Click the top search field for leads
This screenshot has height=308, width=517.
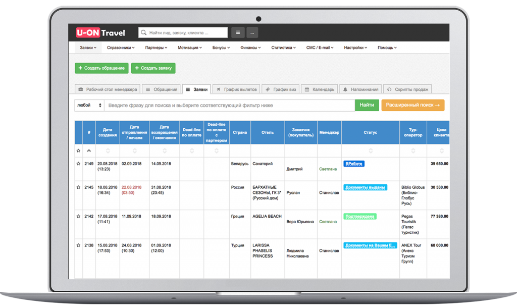pyautogui.click(x=183, y=33)
